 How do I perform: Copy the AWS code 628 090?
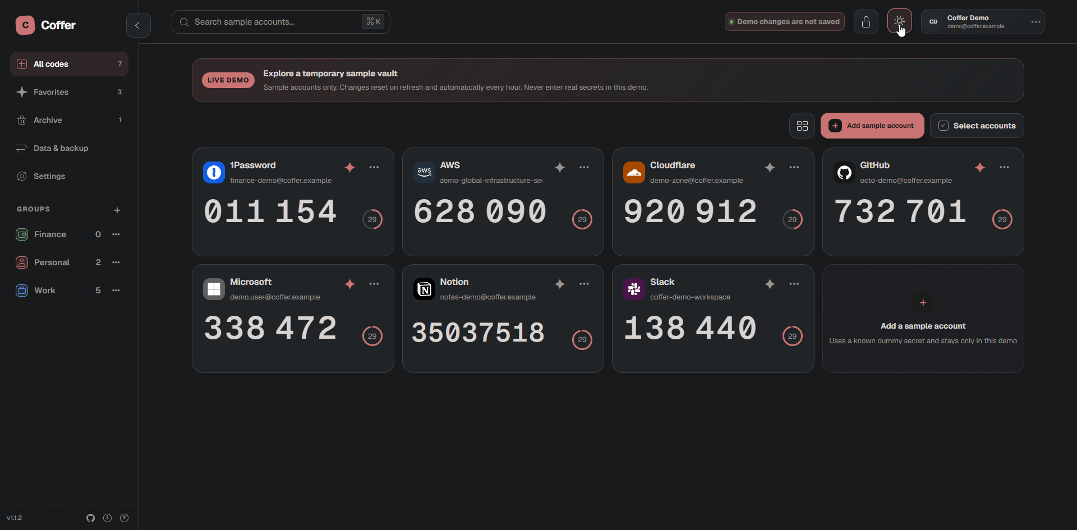pyautogui.click(x=480, y=212)
